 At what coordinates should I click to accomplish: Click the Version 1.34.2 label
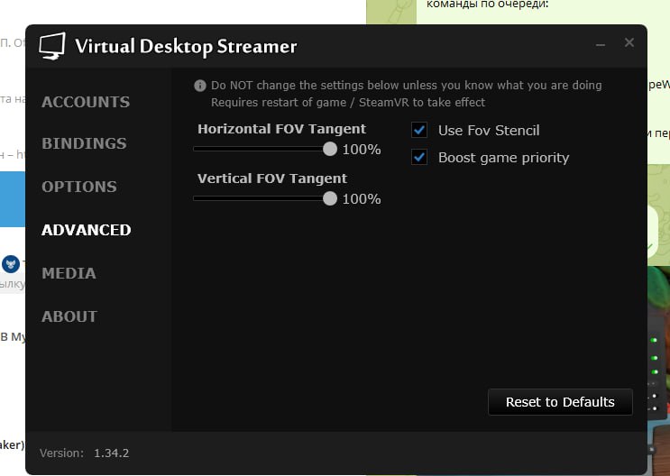[85, 453]
